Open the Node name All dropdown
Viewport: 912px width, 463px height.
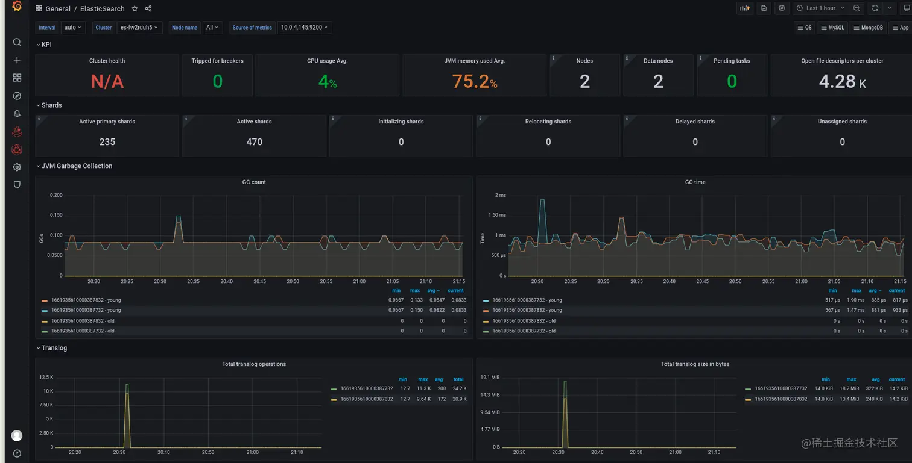212,28
